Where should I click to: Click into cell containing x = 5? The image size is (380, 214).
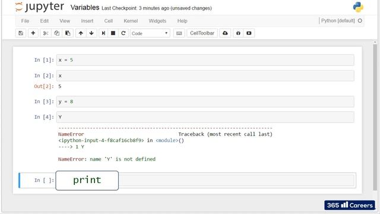(x=205, y=60)
